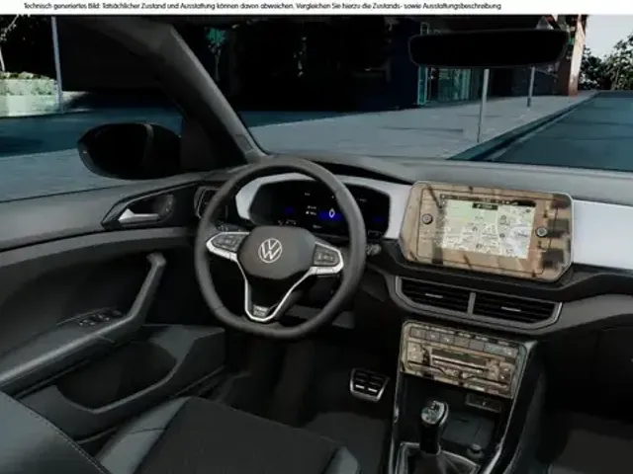Screen dimensions: 633x474
Task: Click the interior rearview mirror
Action: 488,47
